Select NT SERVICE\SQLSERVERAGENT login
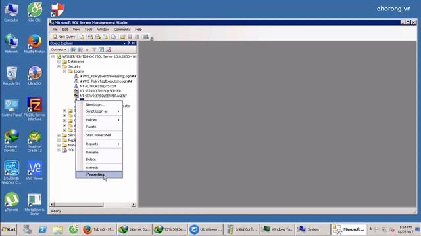Screen dimensions: 421x236 click(x=103, y=96)
